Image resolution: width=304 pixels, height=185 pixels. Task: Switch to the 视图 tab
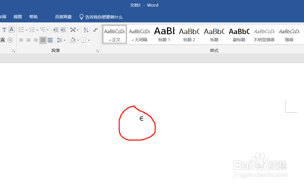(18, 17)
